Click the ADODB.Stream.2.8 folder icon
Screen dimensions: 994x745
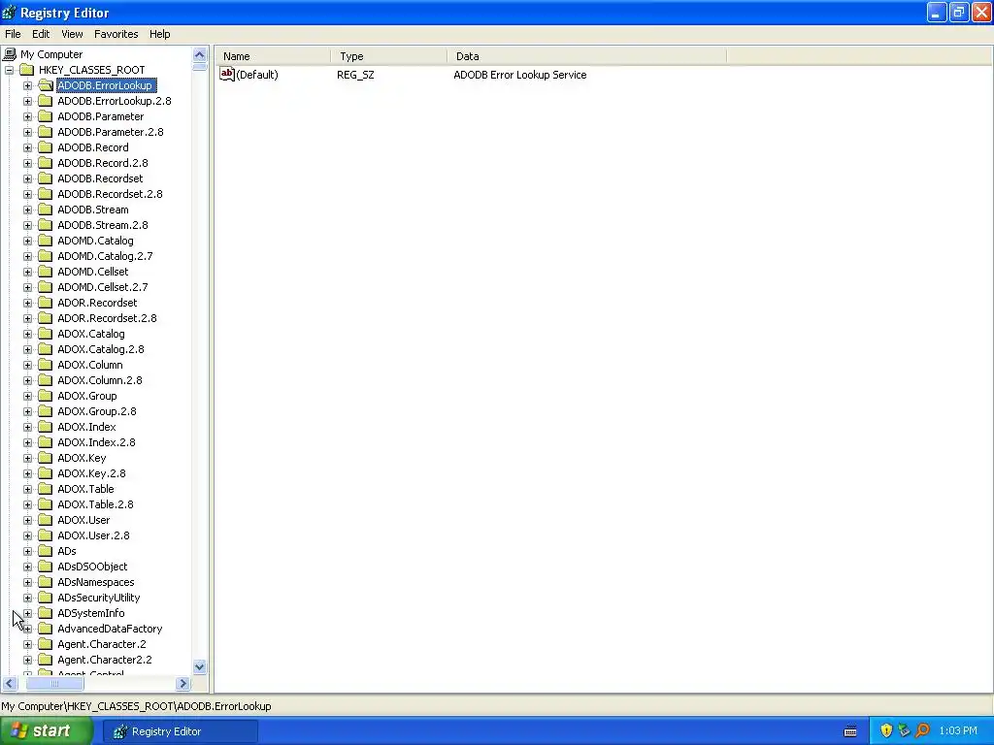(45, 225)
